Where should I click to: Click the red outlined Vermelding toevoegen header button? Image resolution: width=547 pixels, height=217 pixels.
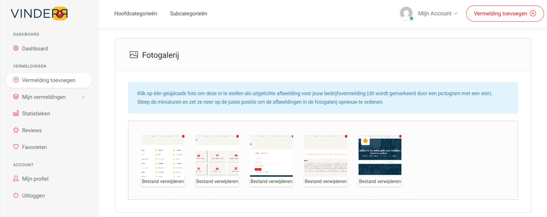[x=505, y=14]
